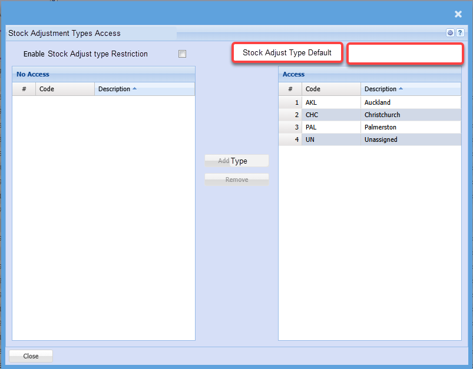Click # column header in No Access
The width and height of the screenshot is (473, 369).
click(24, 89)
